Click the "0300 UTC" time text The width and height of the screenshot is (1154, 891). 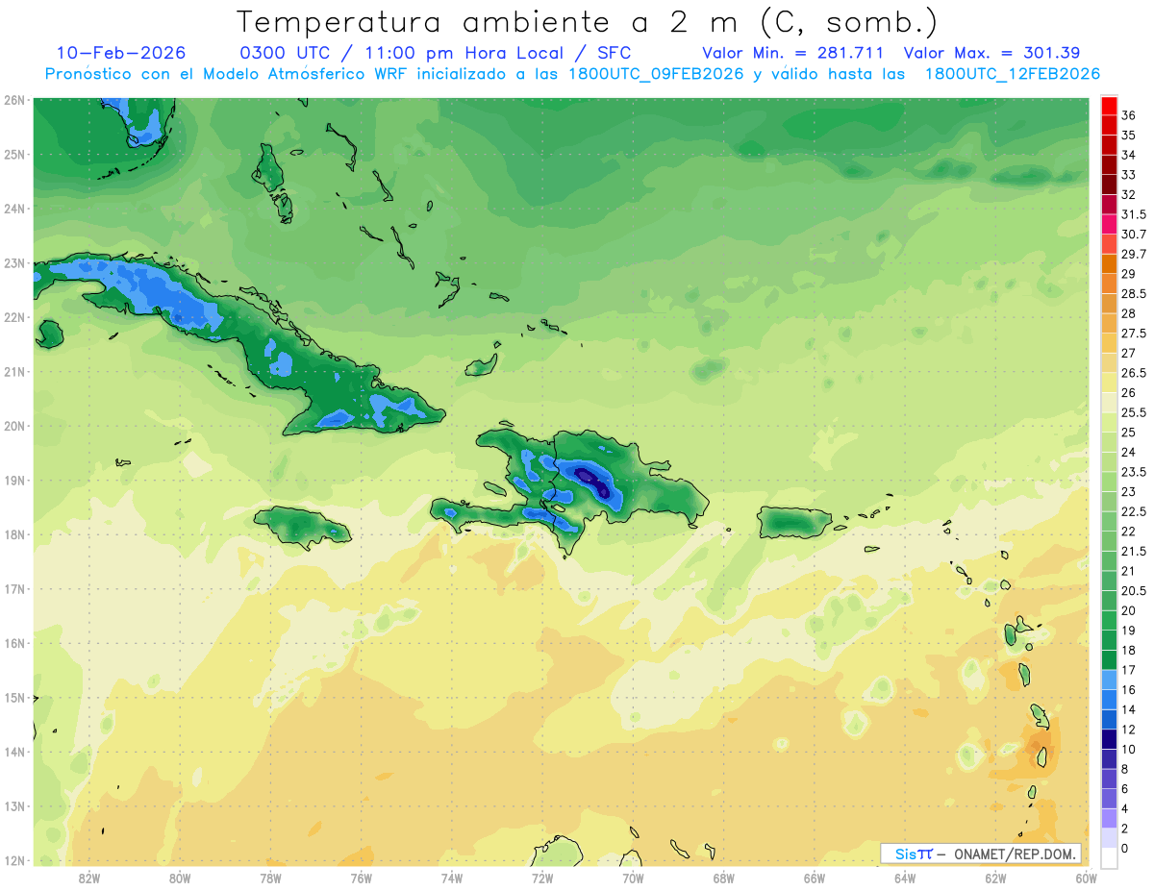(286, 53)
